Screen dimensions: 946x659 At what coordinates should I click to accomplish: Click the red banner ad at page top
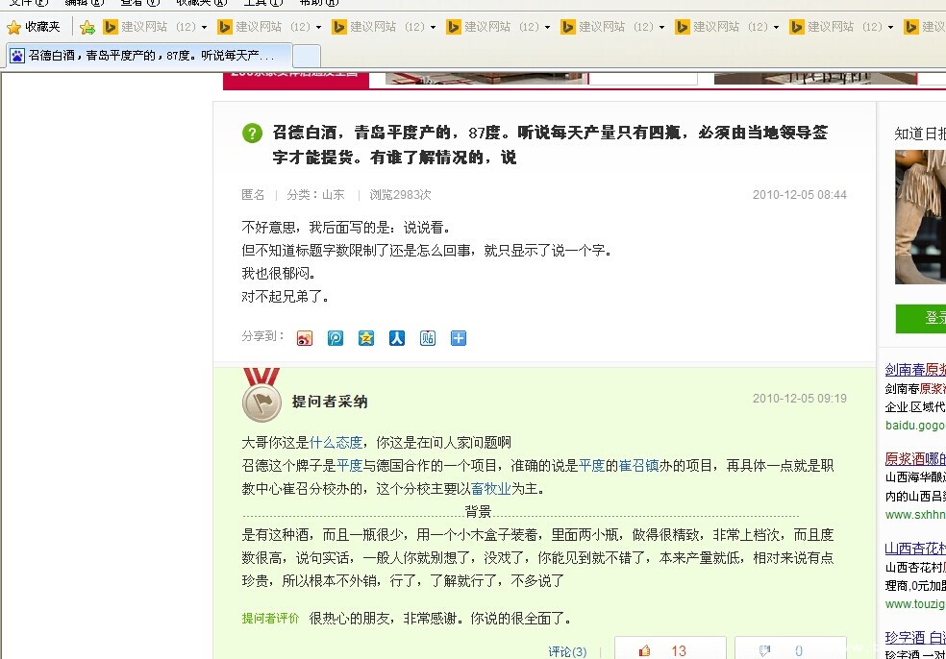click(x=296, y=81)
